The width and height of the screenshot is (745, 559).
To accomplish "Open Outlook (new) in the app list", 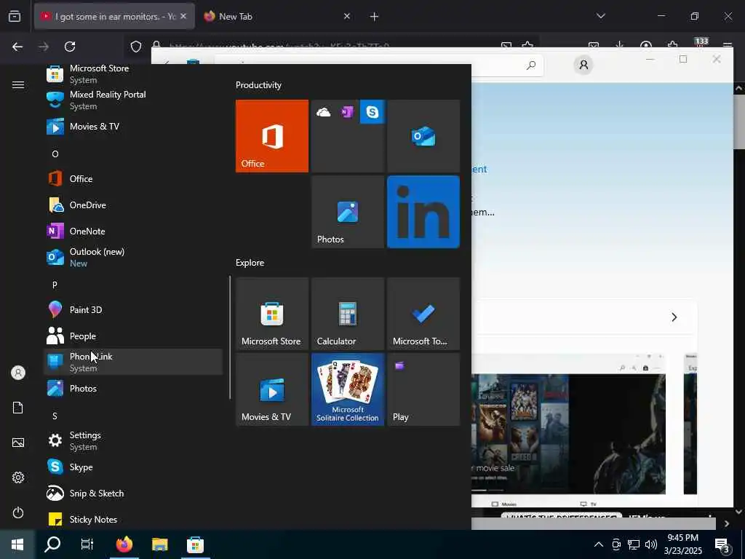I will tap(133, 257).
